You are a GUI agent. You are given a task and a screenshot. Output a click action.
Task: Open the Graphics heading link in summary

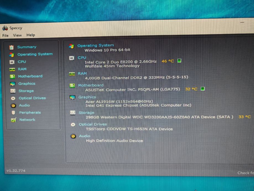(87, 97)
